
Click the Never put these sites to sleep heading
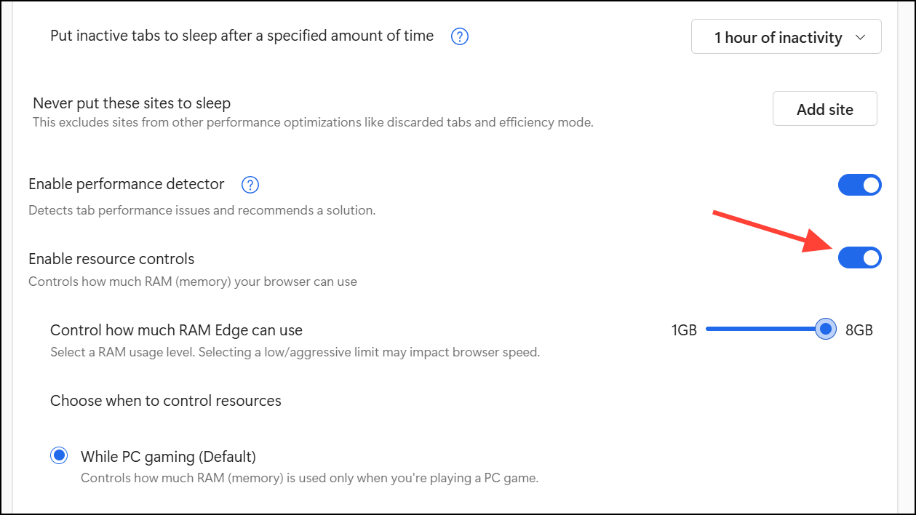132,103
